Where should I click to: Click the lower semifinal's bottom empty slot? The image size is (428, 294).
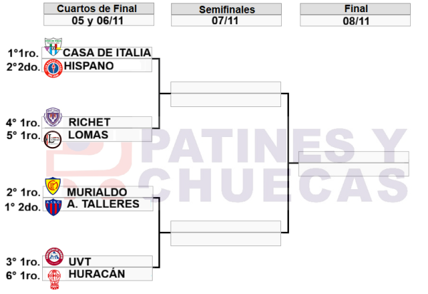225,239
